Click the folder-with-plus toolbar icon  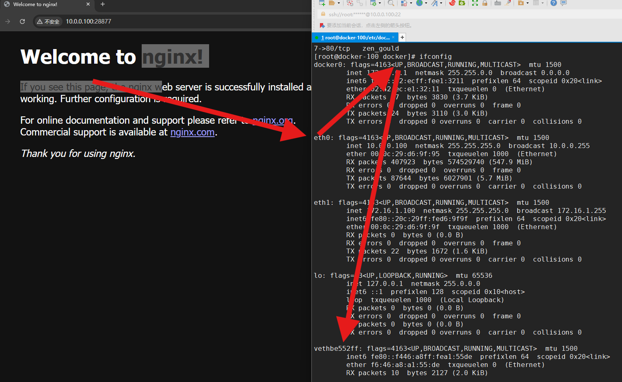coord(521,3)
